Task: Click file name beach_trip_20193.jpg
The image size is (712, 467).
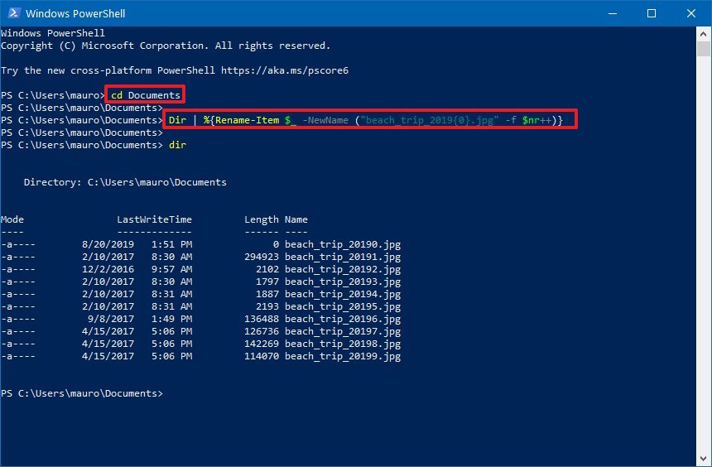Action: (343, 282)
